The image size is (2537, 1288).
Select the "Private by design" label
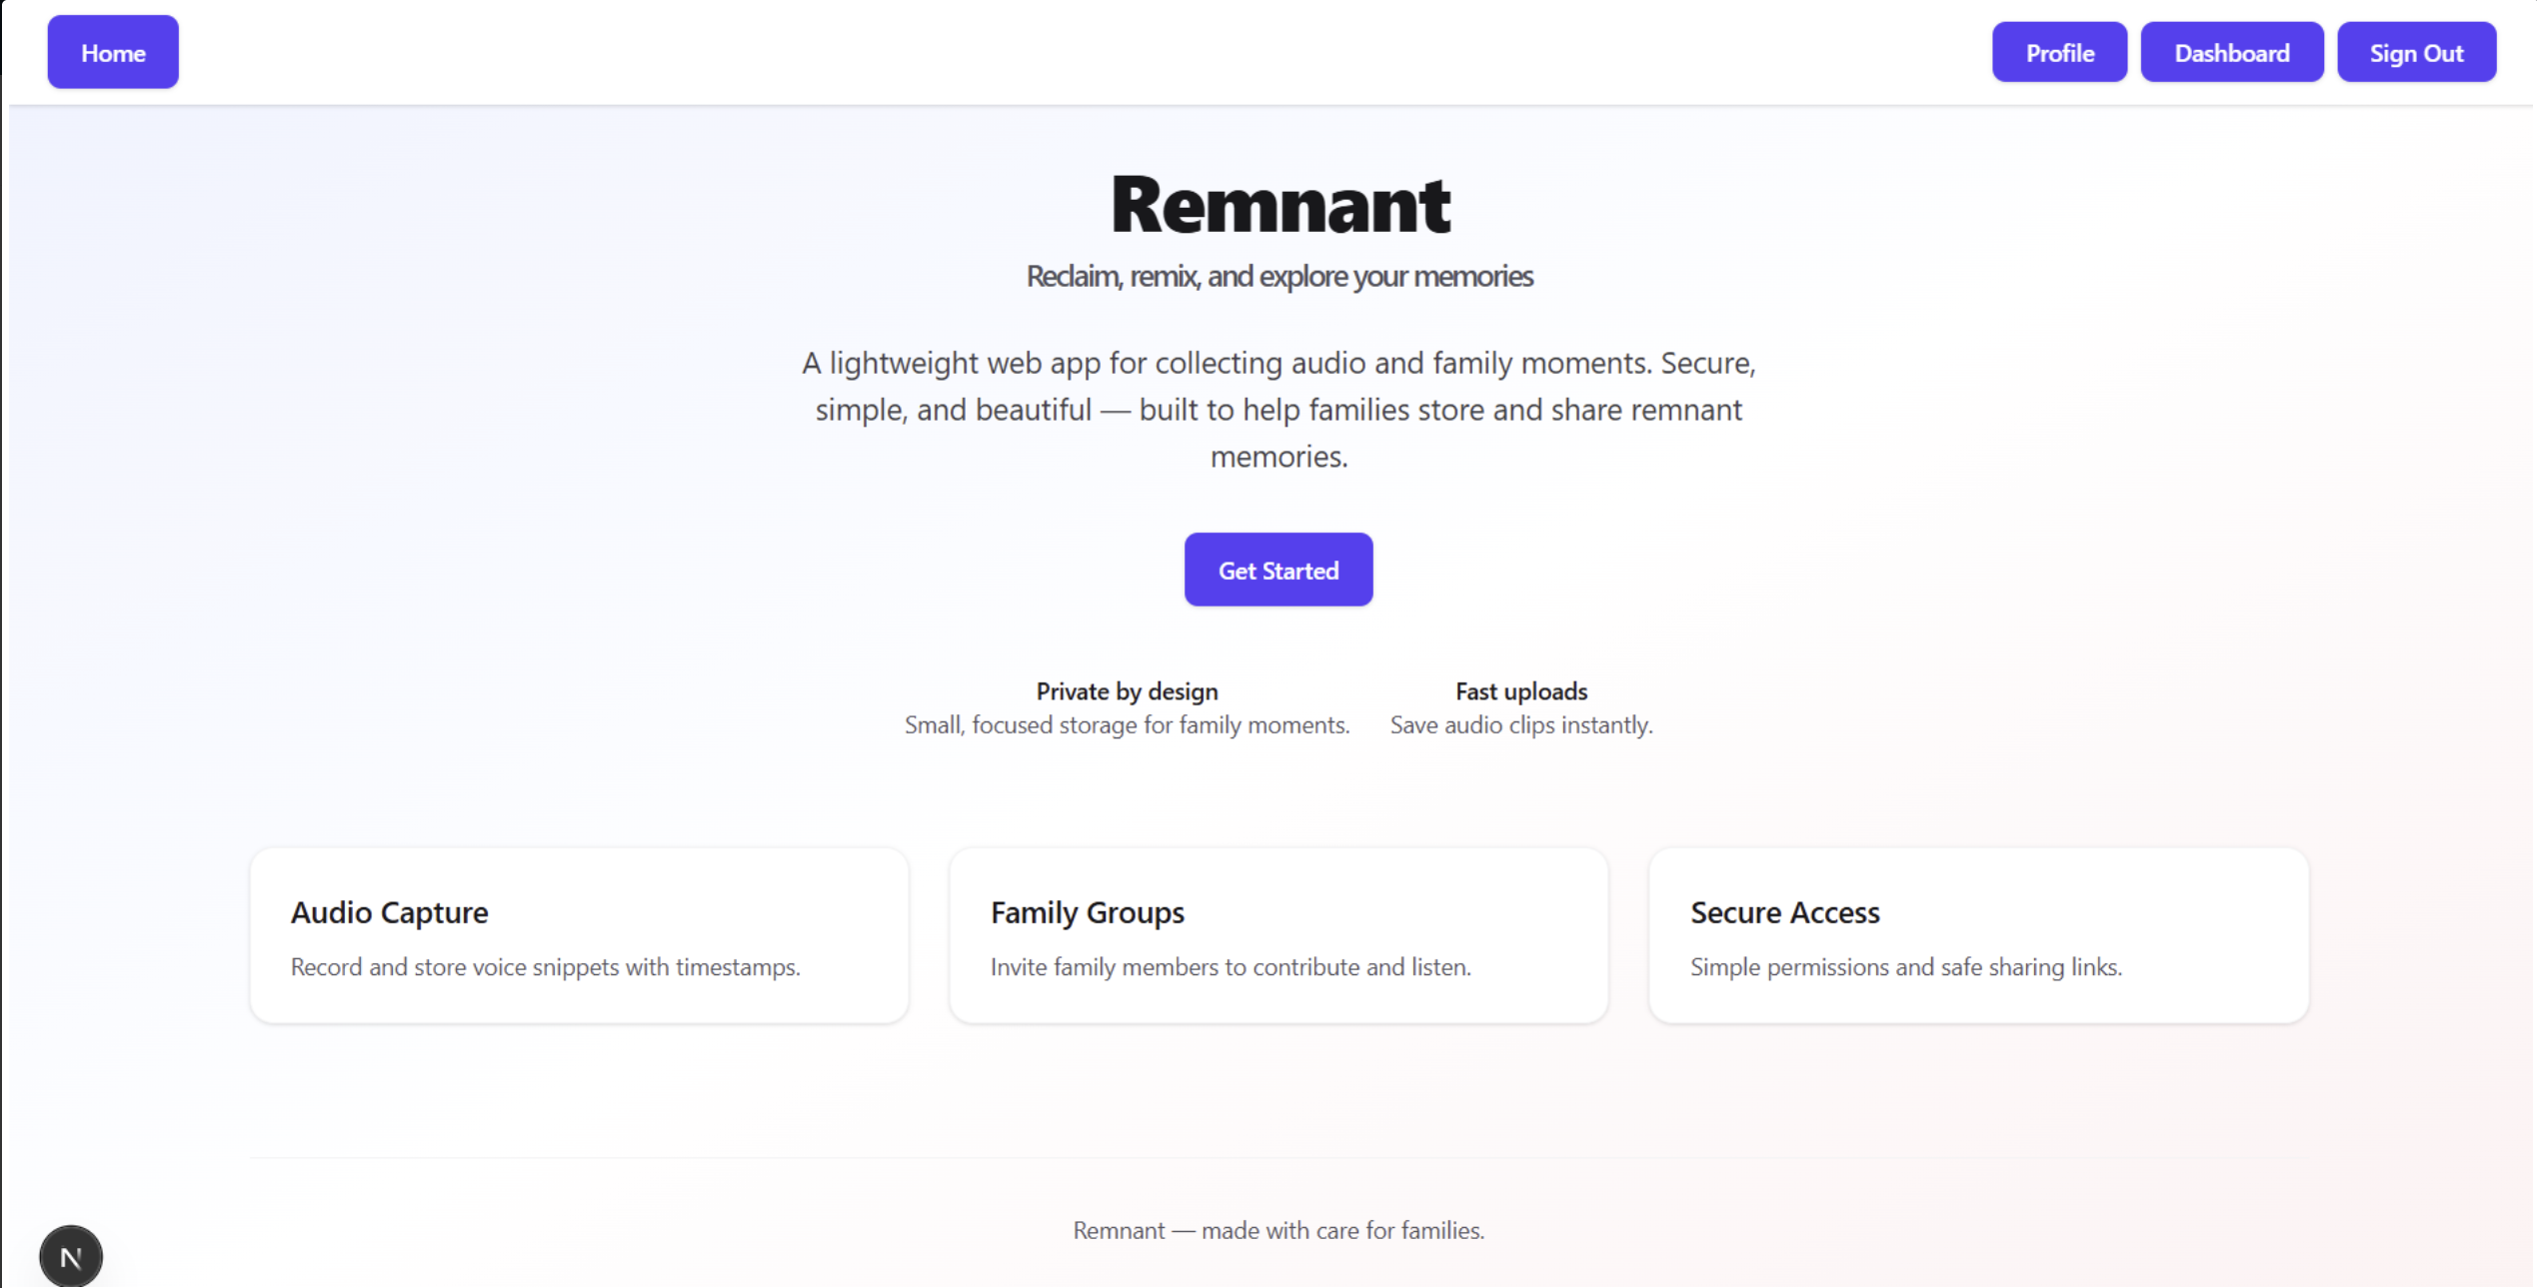pyautogui.click(x=1127, y=691)
